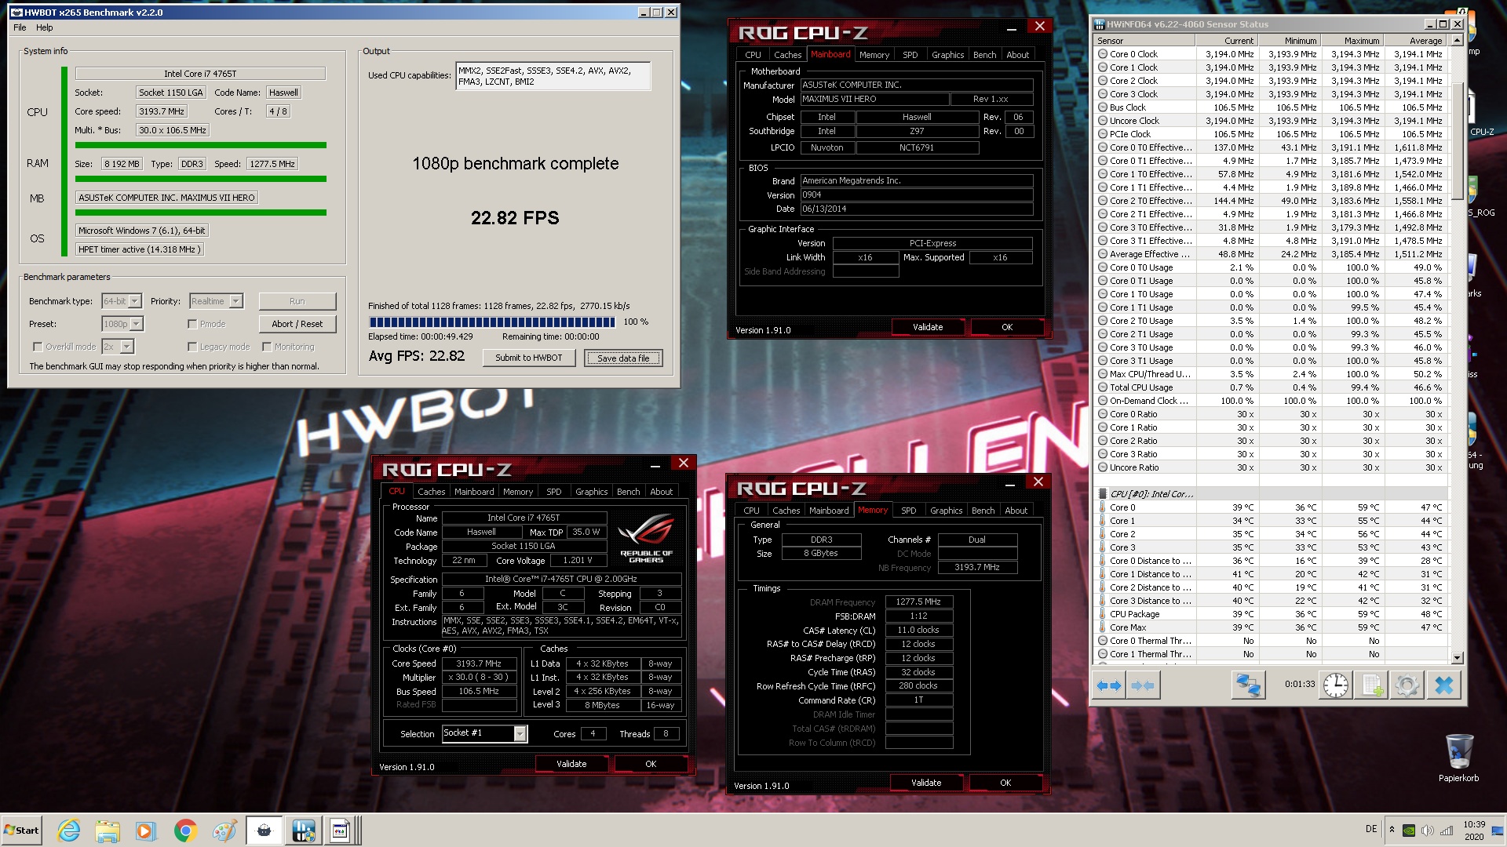Toggle Overkill mode checkbox
Image resolution: width=1507 pixels, height=847 pixels.
38,347
